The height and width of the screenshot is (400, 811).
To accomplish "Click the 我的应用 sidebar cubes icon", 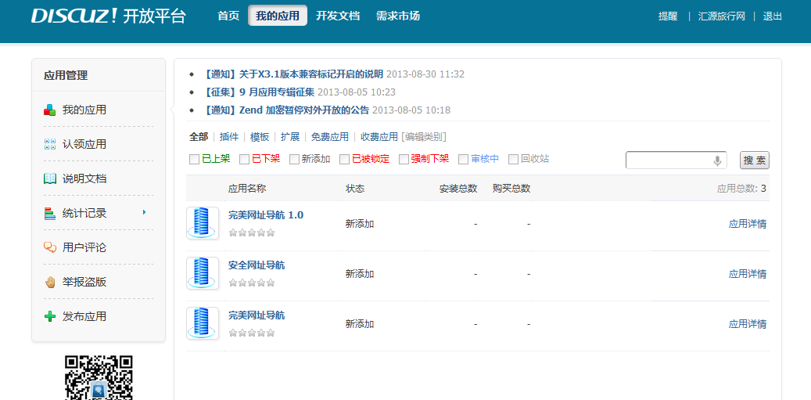I will pyautogui.click(x=49, y=110).
